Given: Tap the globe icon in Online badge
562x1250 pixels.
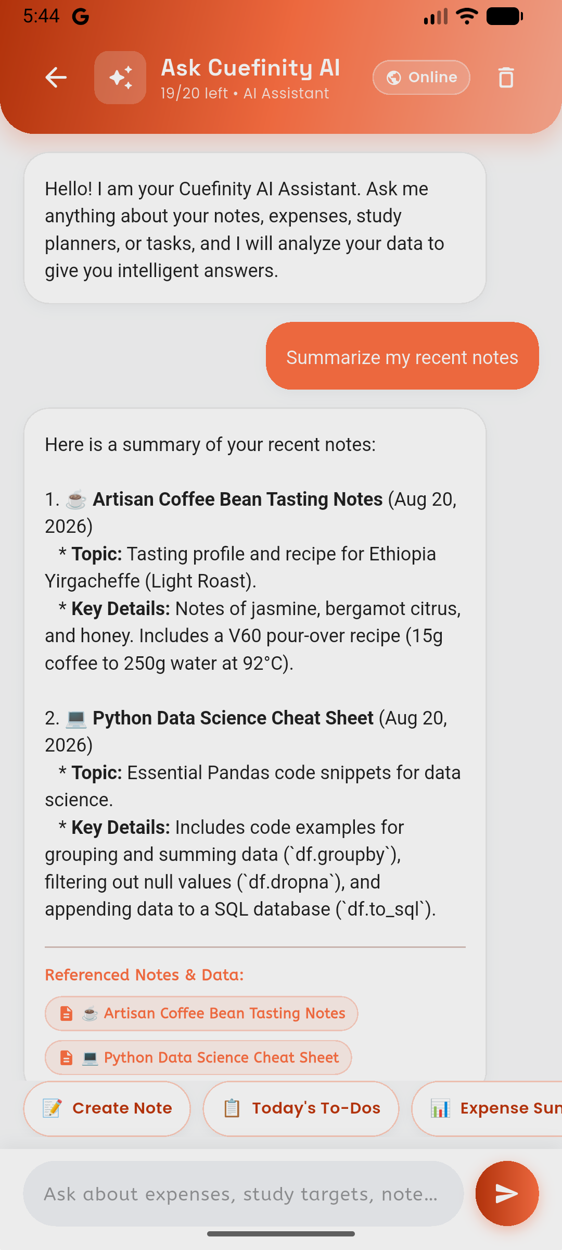Looking at the screenshot, I should click(x=394, y=78).
